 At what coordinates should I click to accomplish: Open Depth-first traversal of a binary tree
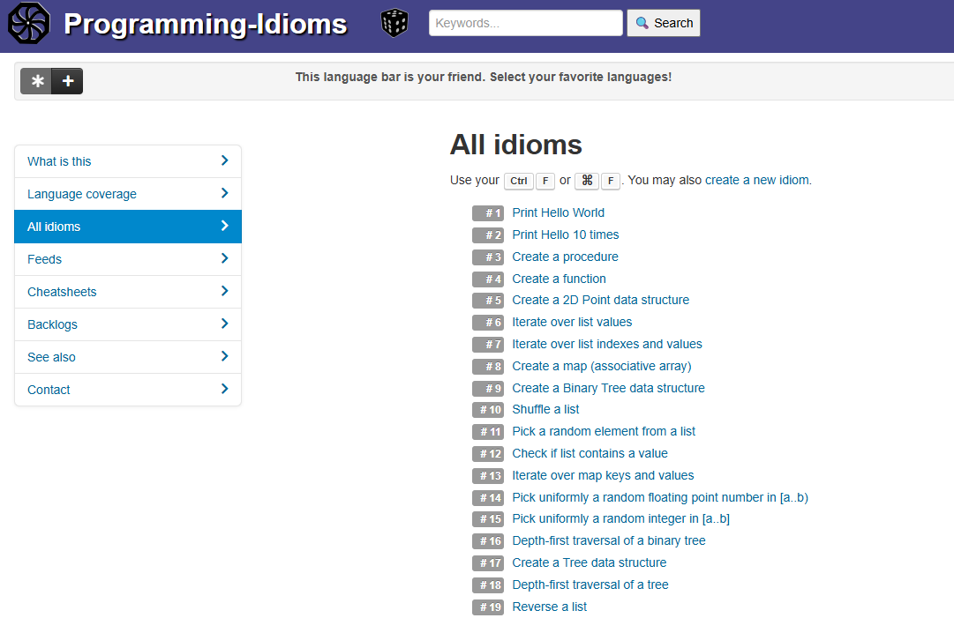coord(608,540)
